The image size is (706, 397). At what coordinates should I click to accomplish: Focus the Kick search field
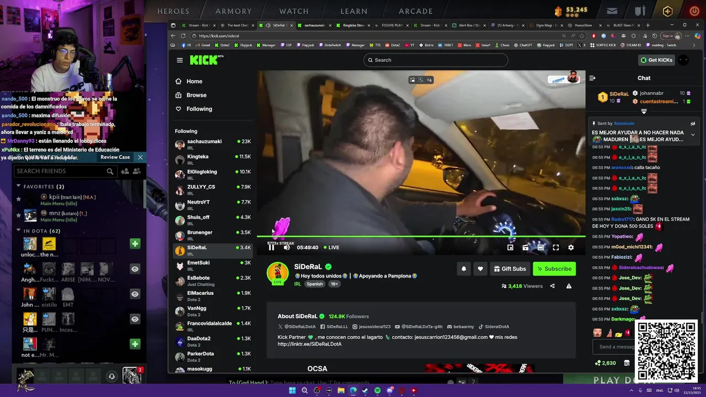(x=436, y=60)
